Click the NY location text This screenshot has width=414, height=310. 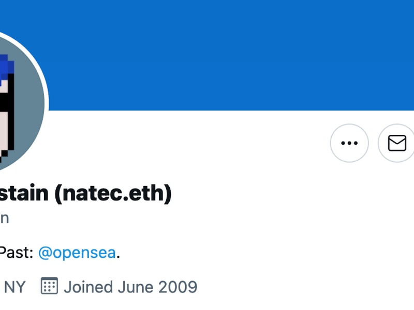tap(14, 286)
